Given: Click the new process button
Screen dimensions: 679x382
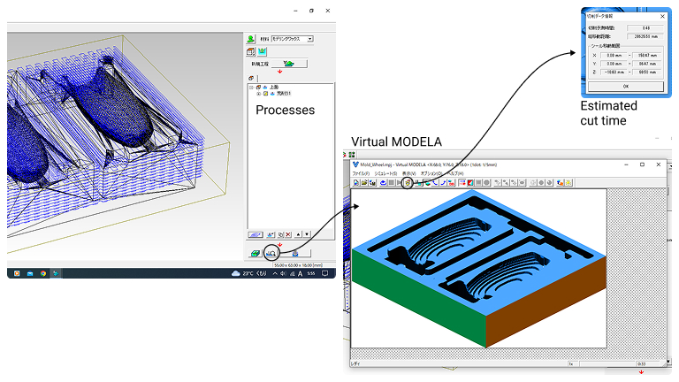Looking at the screenshot, I should click(x=289, y=64).
